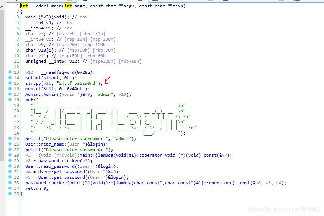The image size is (324, 216).
Task: Click the vertical scrollbar thumb on left edge
Action: click(x=2, y=85)
